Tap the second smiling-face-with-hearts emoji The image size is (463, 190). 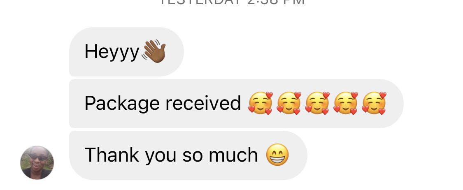pos(289,103)
